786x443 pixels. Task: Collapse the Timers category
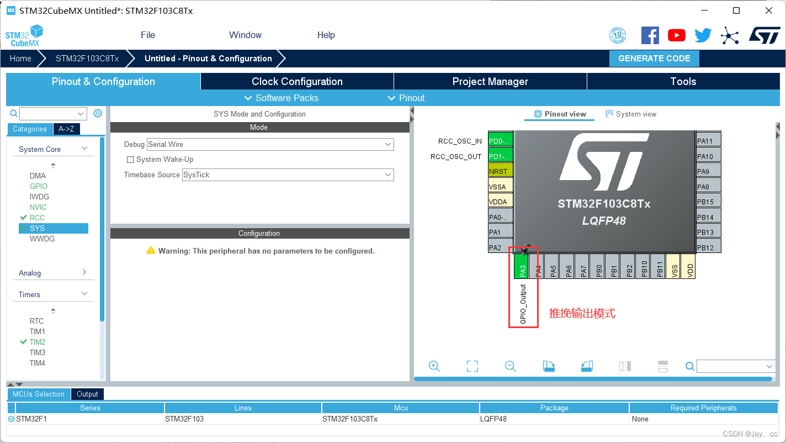coord(84,294)
